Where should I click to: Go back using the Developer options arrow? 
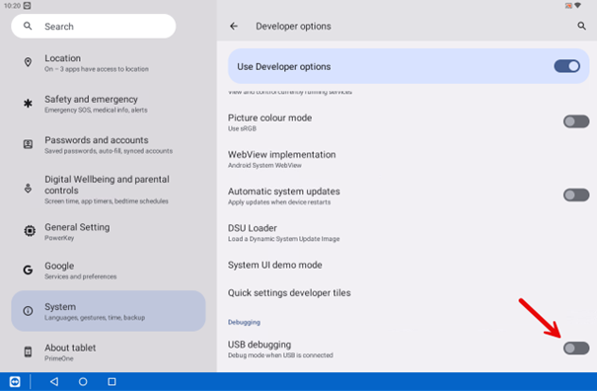234,26
